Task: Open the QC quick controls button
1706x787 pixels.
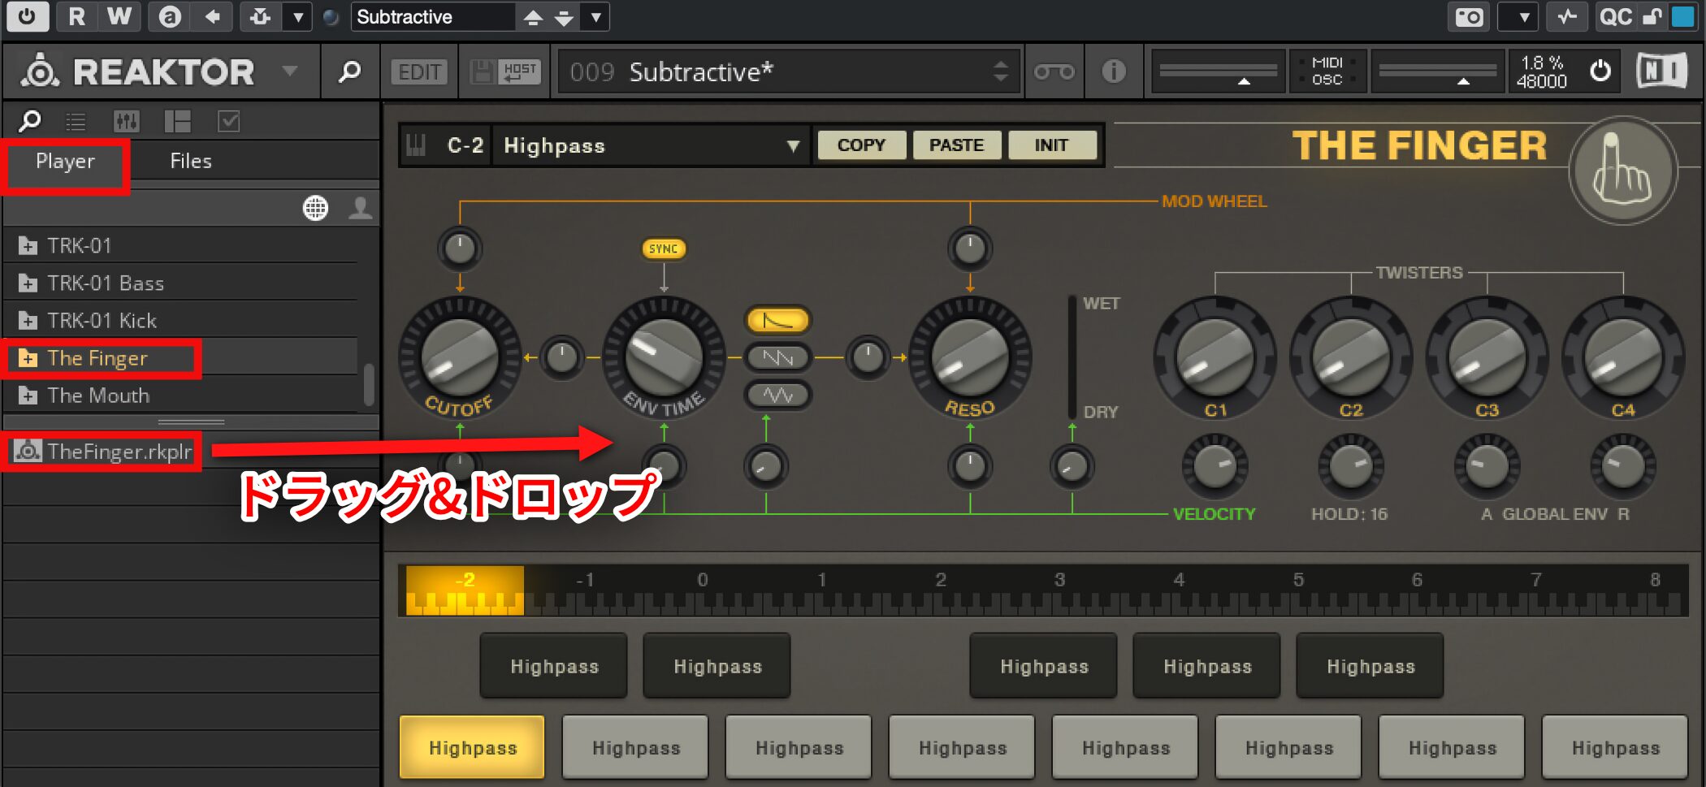Action: click(x=1615, y=16)
